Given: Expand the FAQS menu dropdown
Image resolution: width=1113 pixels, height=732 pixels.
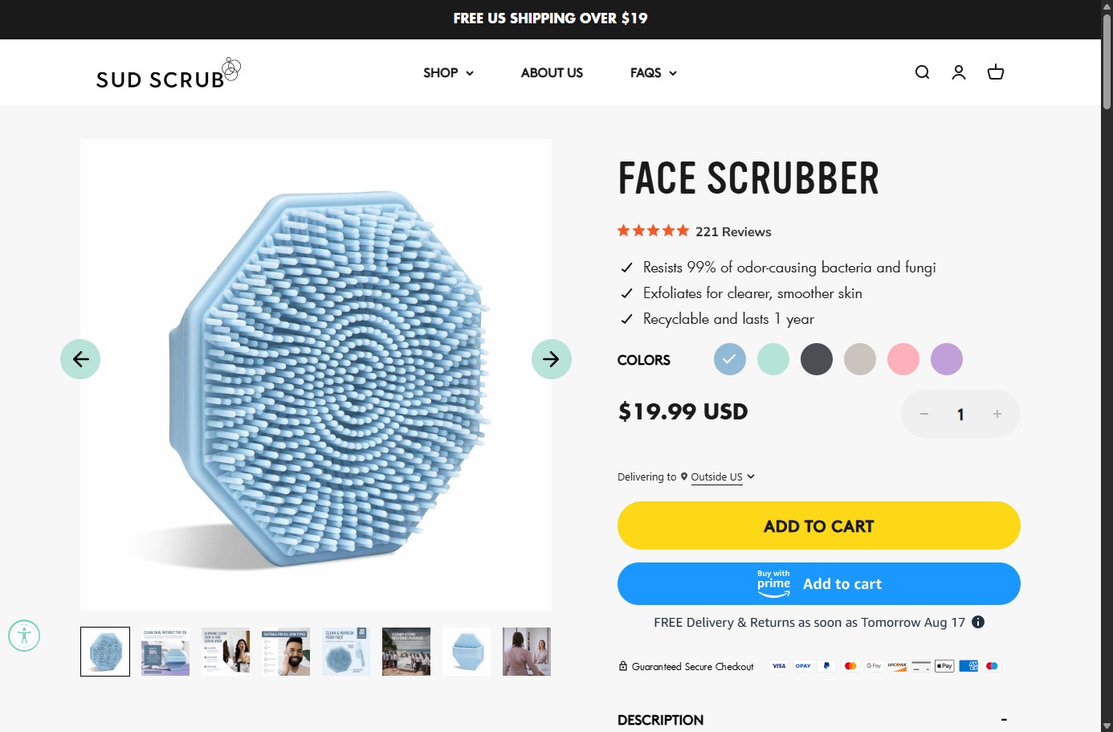Looking at the screenshot, I should click(x=653, y=73).
